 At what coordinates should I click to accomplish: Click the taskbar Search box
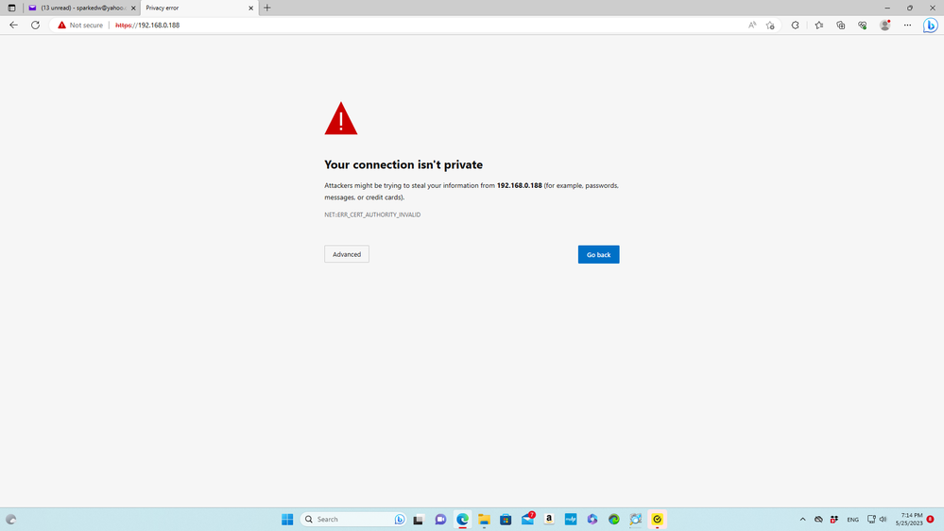352,519
